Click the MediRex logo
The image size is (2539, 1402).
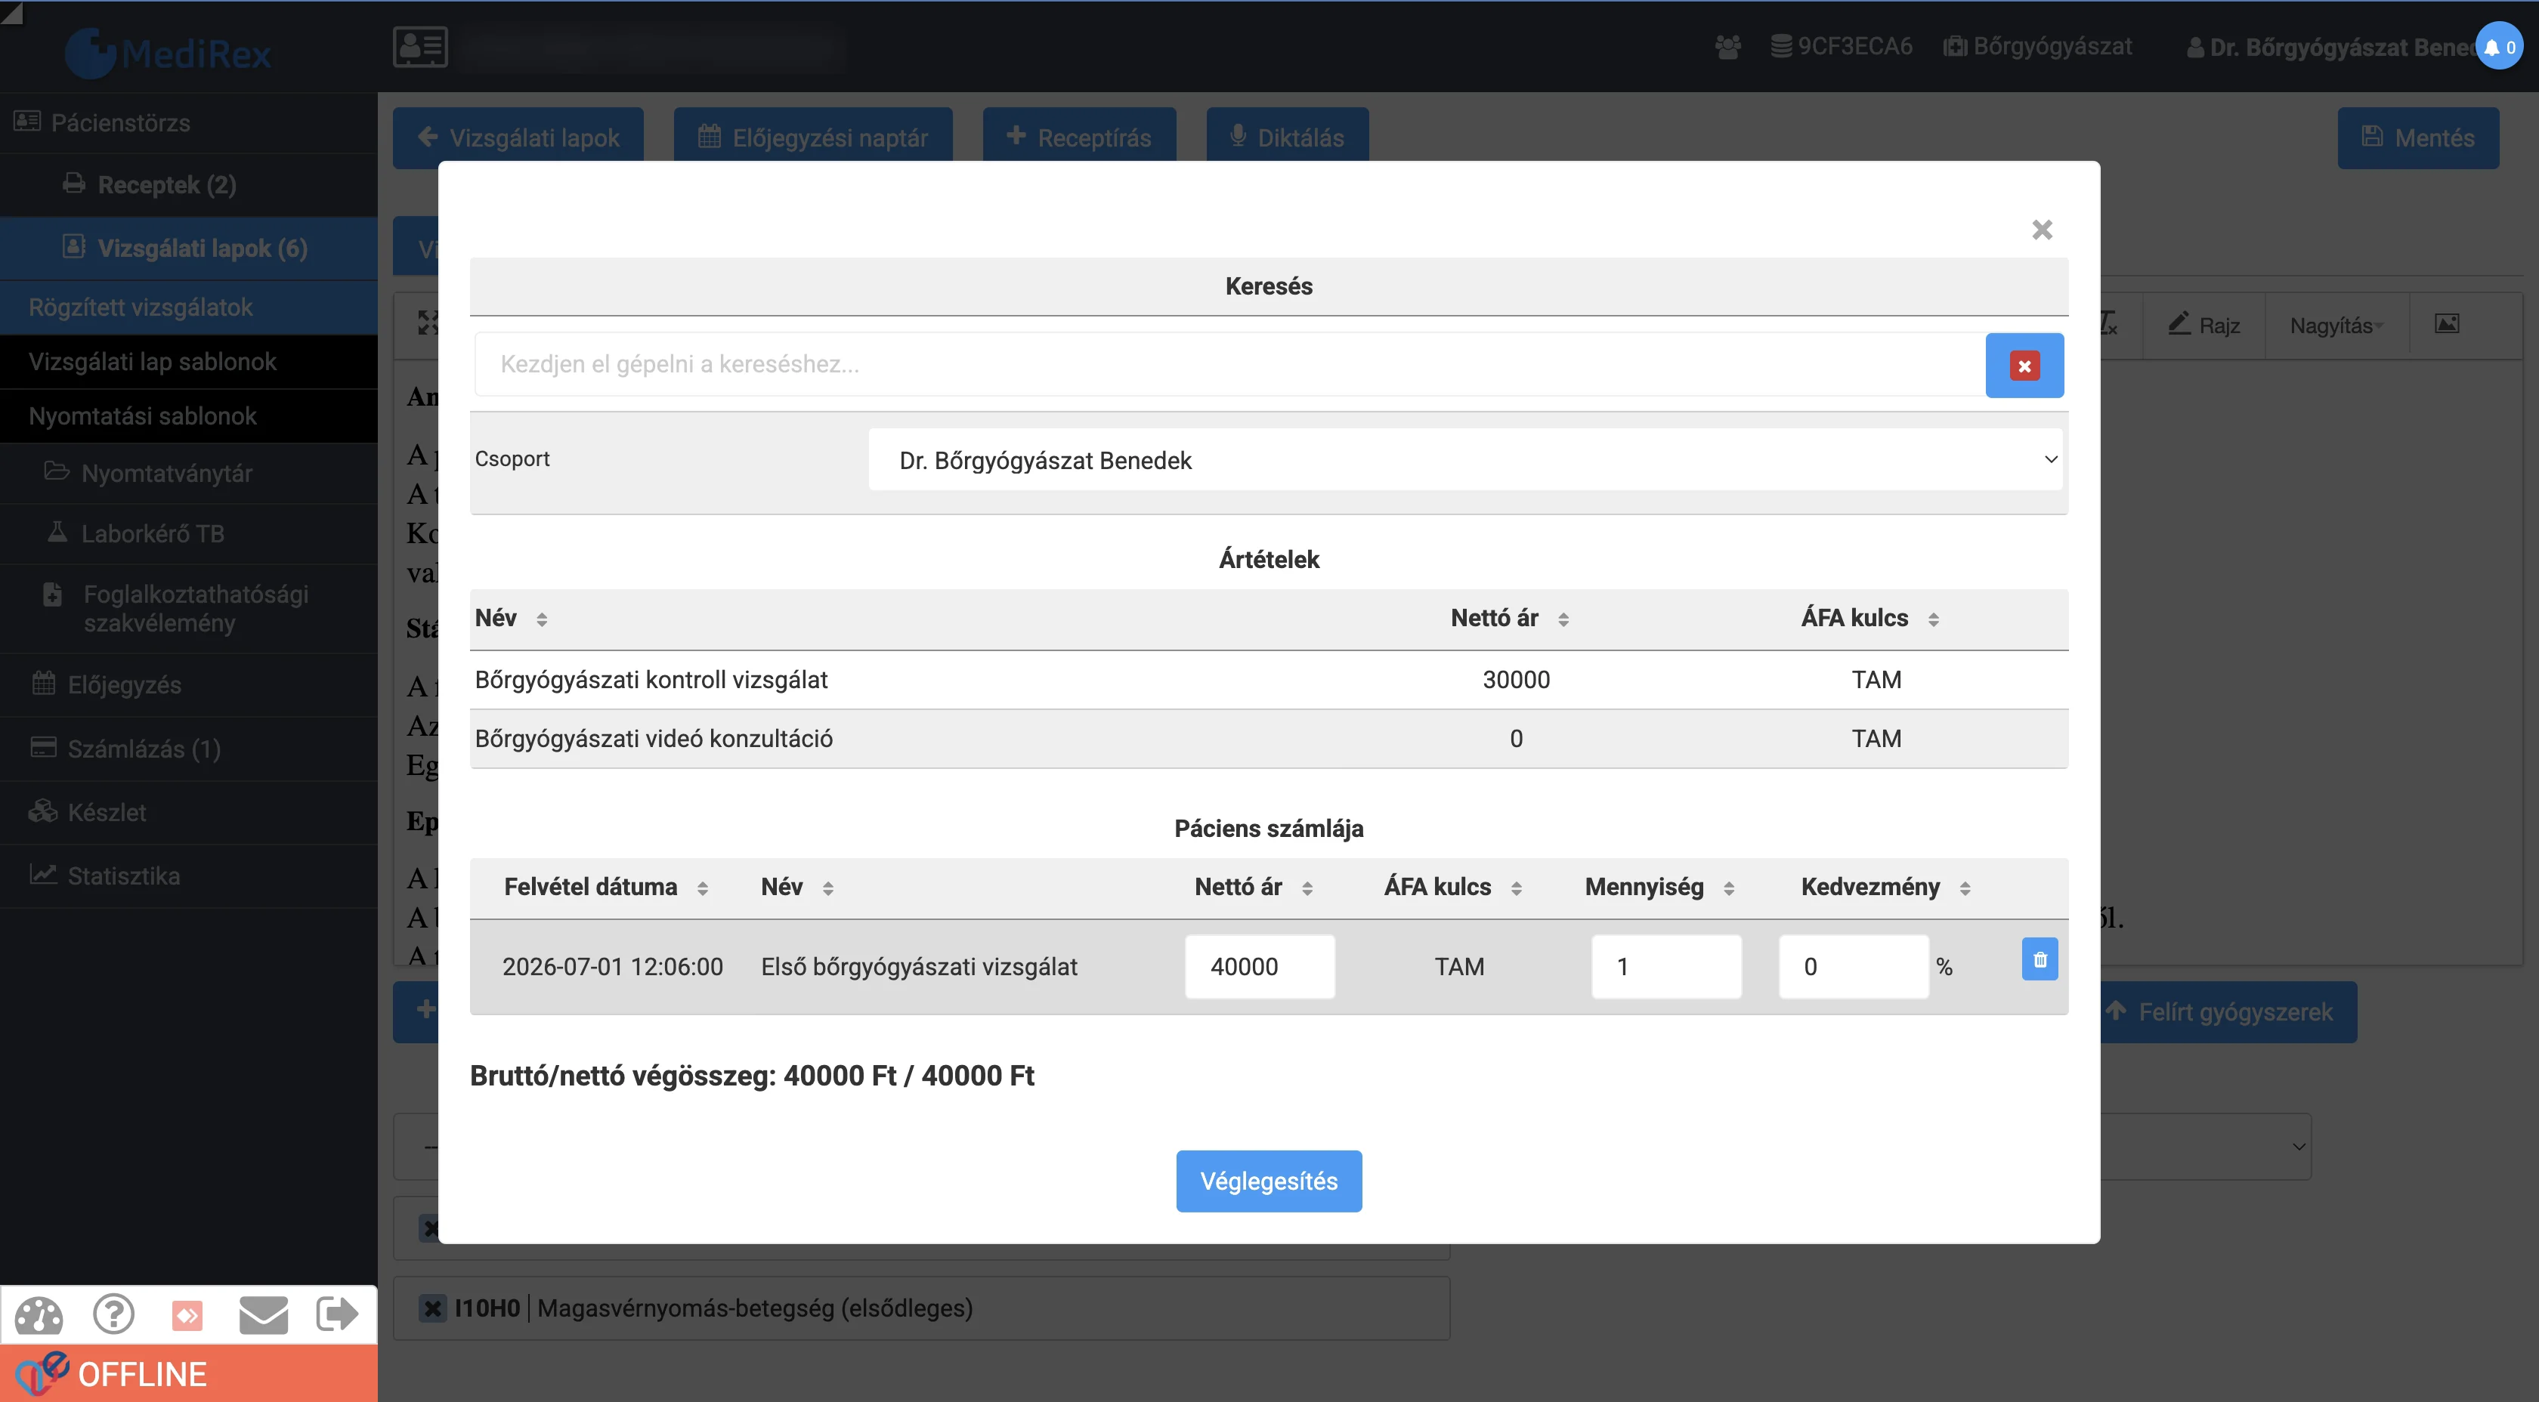169,51
